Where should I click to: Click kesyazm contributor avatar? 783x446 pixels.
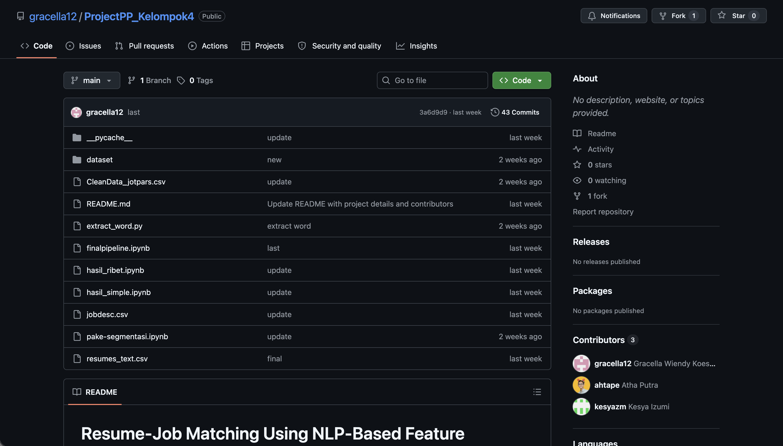tap(581, 406)
